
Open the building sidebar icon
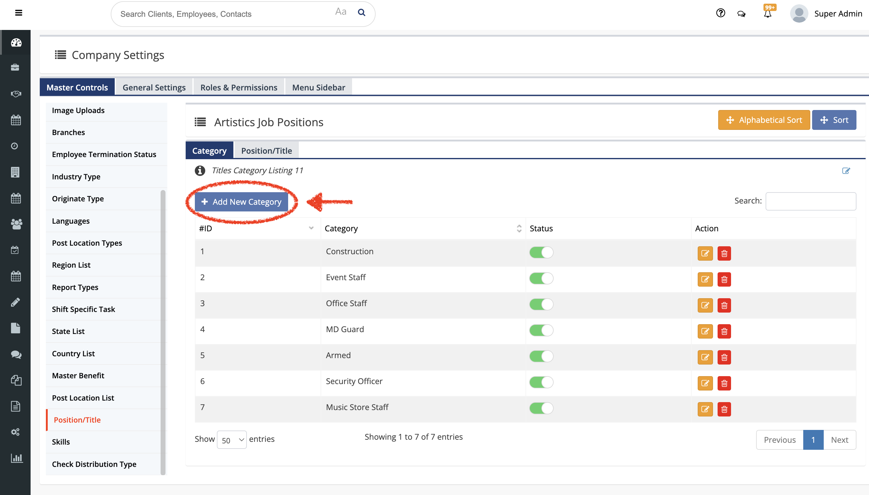15,172
